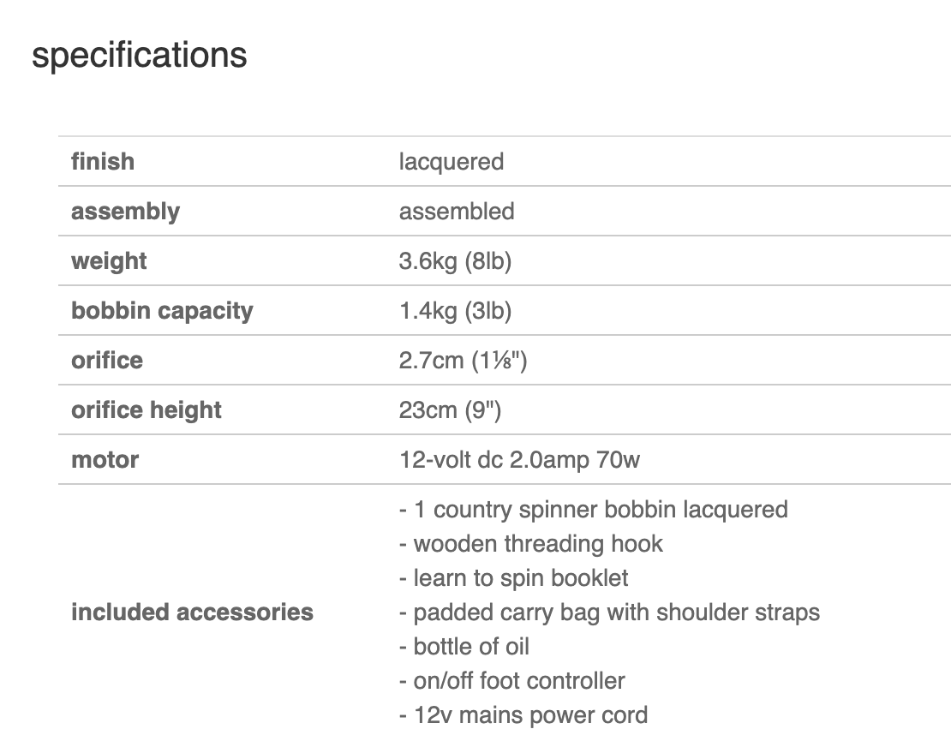Click the weight row label

pos(109,260)
